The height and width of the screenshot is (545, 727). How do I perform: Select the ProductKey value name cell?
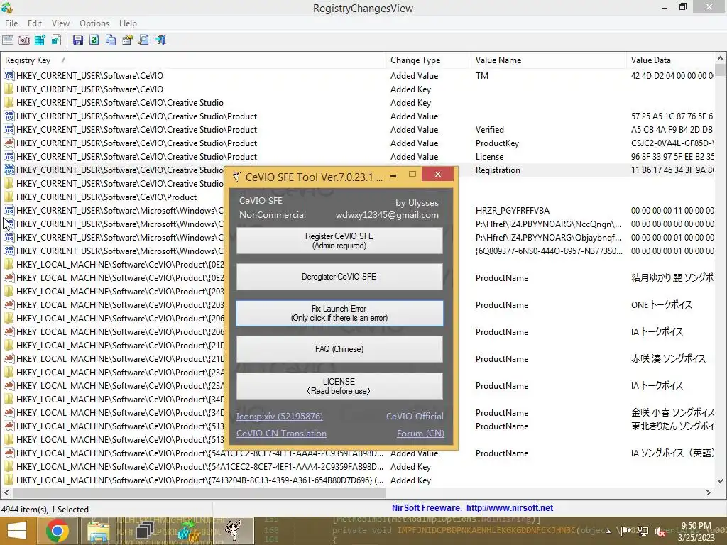click(x=497, y=143)
